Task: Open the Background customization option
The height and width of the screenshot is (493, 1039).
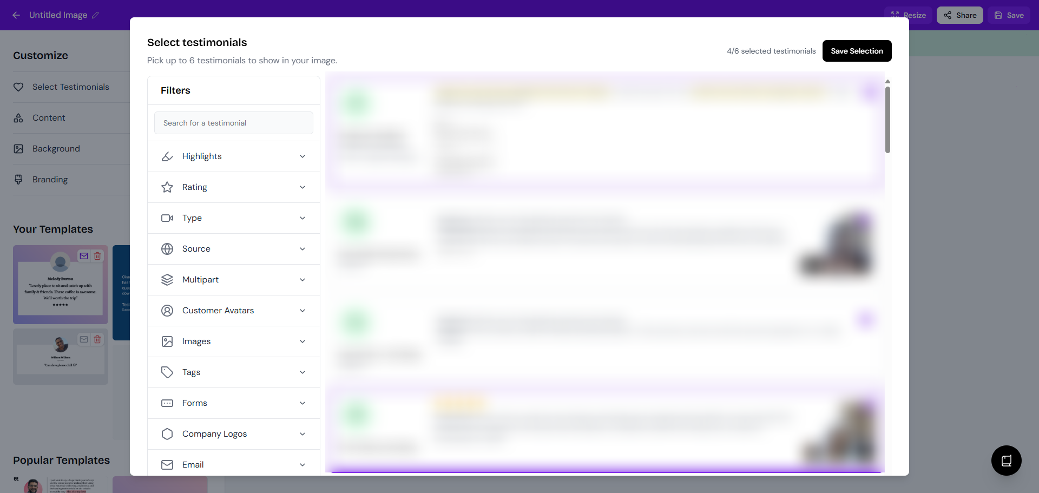Action: pyautogui.click(x=56, y=149)
